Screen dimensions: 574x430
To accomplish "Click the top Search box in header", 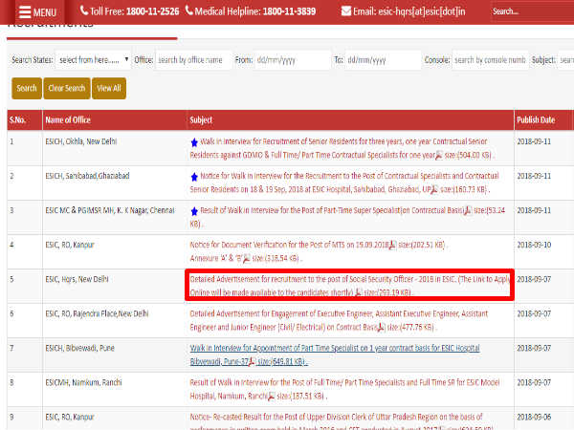I will [x=532, y=11].
